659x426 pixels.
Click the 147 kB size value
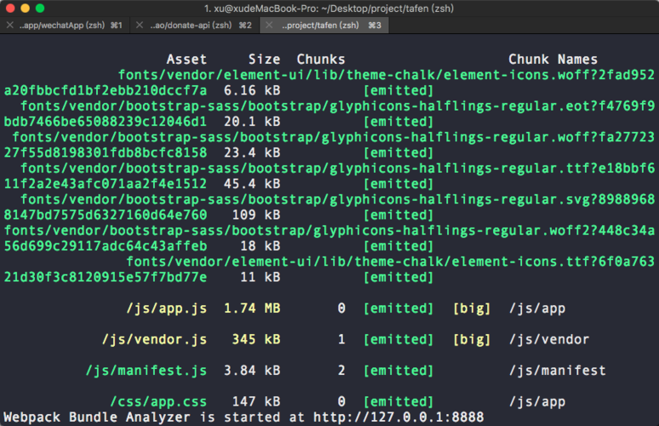click(x=256, y=402)
